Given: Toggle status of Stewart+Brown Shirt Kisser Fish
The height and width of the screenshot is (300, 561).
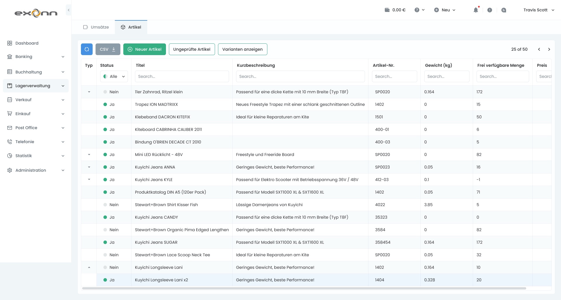Looking at the screenshot, I should (x=105, y=205).
